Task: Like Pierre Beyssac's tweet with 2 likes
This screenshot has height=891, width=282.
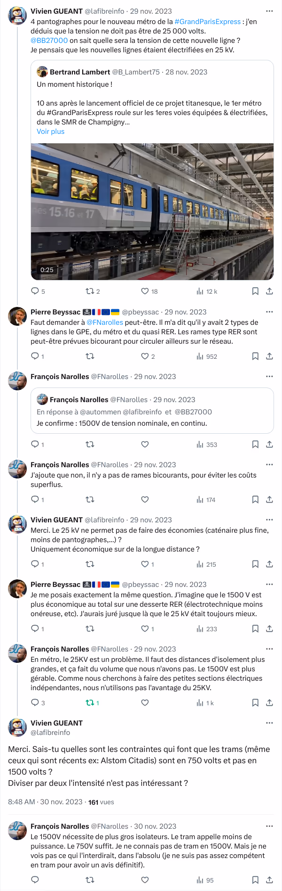Action: pyautogui.click(x=145, y=356)
